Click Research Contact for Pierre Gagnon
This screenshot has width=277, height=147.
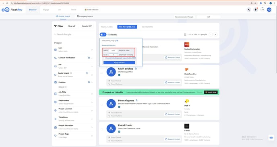click(173, 114)
